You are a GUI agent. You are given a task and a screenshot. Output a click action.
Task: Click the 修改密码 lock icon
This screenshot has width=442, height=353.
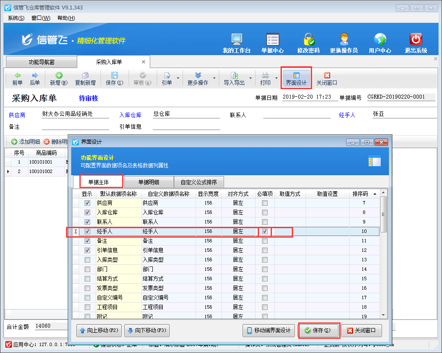[x=308, y=43]
